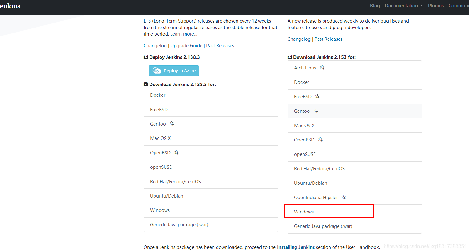This screenshot has height=252, width=469.
Task: Open the Blog page from the navbar
Action: pos(375,6)
